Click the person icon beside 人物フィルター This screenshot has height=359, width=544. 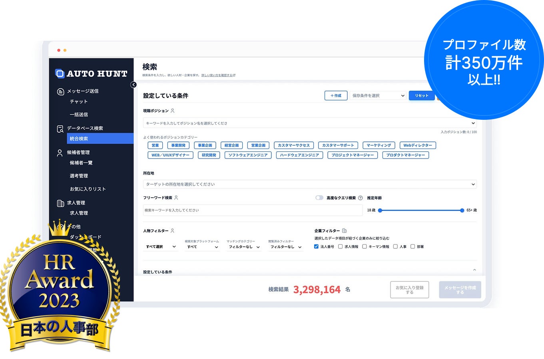[x=172, y=231]
